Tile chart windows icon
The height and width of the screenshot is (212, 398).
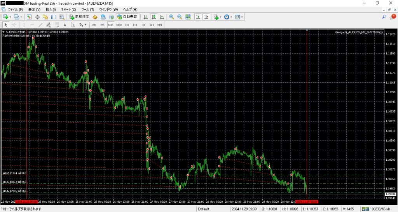click(x=188, y=17)
